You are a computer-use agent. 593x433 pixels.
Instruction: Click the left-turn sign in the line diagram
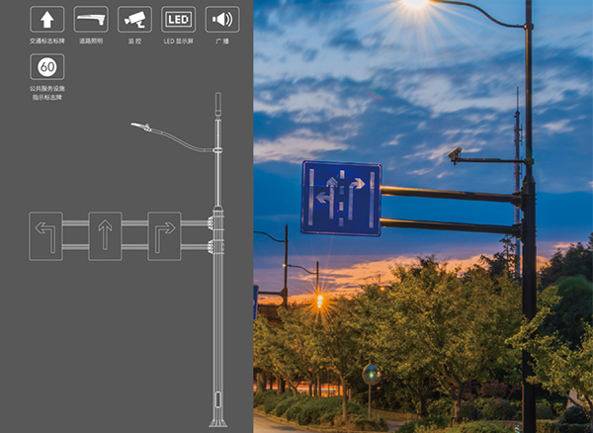pos(46,235)
